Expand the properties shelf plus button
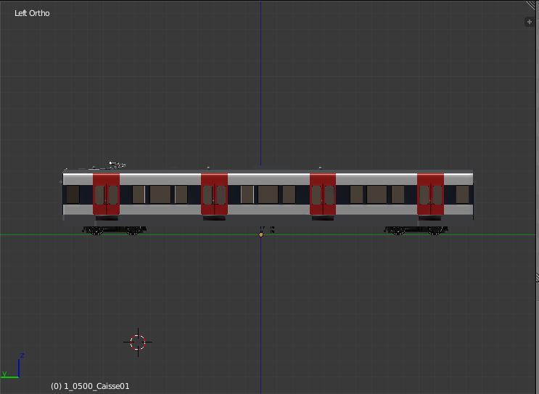 click(x=530, y=22)
